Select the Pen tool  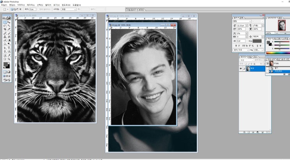[x=5, y=51]
